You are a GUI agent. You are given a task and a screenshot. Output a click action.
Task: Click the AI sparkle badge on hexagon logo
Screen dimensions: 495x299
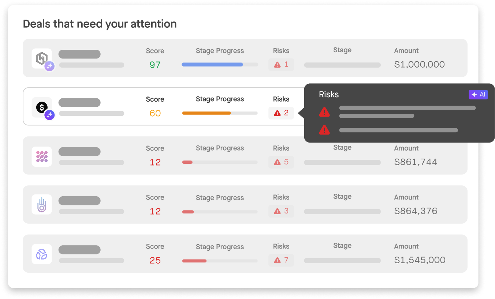point(49,67)
